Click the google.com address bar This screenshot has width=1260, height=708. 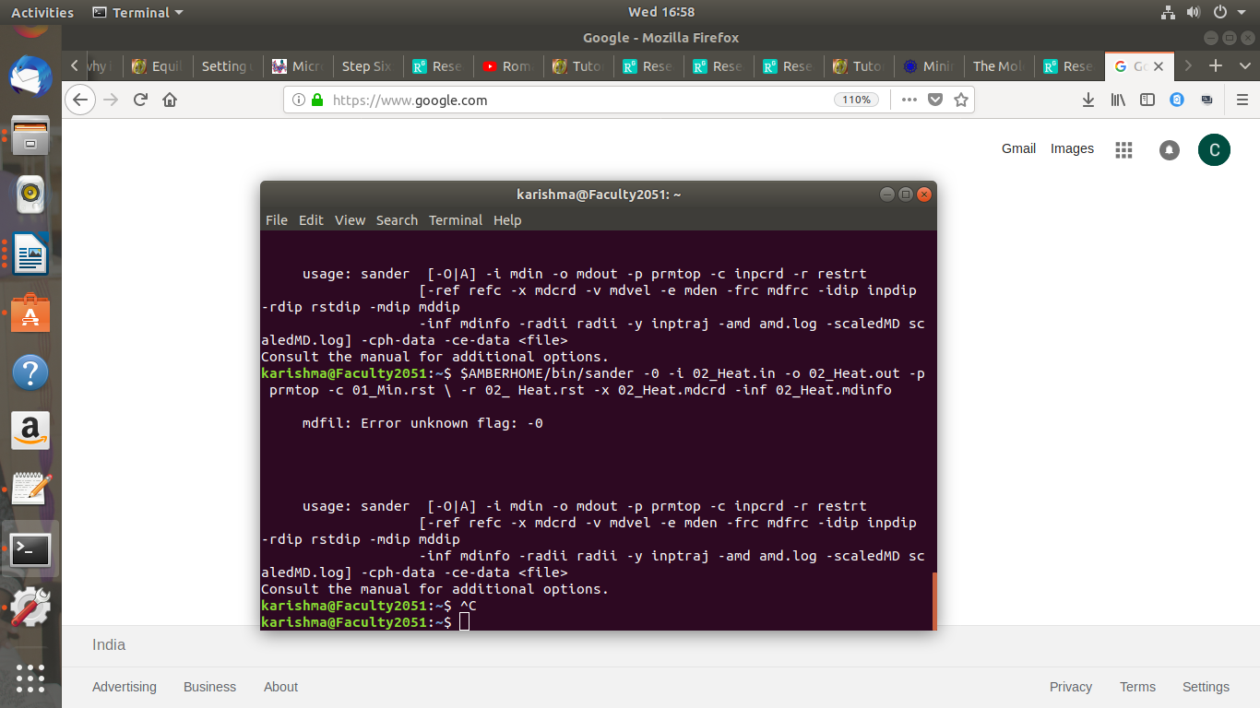(572, 100)
